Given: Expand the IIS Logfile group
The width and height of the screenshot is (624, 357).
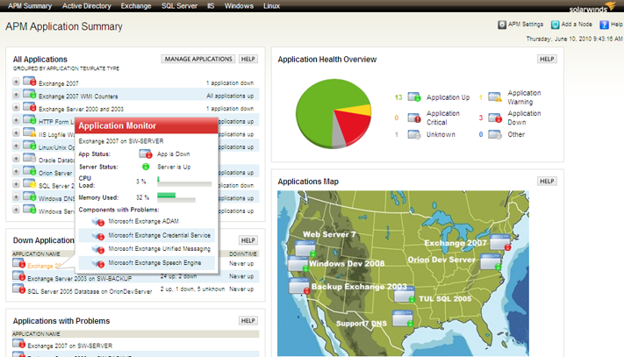Looking at the screenshot, I should click(x=16, y=132).
